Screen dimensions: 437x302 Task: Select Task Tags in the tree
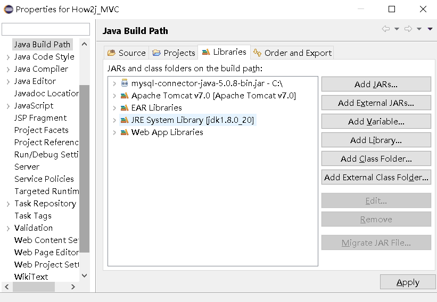(x=33, y=216)
